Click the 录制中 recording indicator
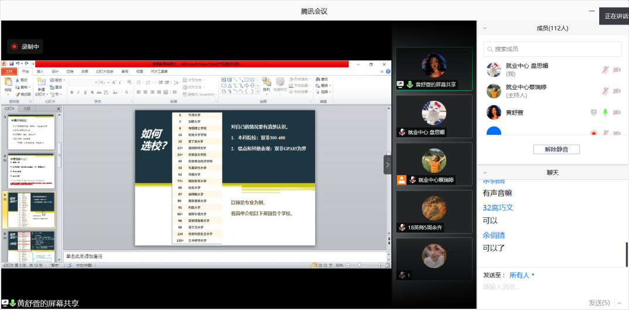This screenshot has width=629, height=310. 25,46
